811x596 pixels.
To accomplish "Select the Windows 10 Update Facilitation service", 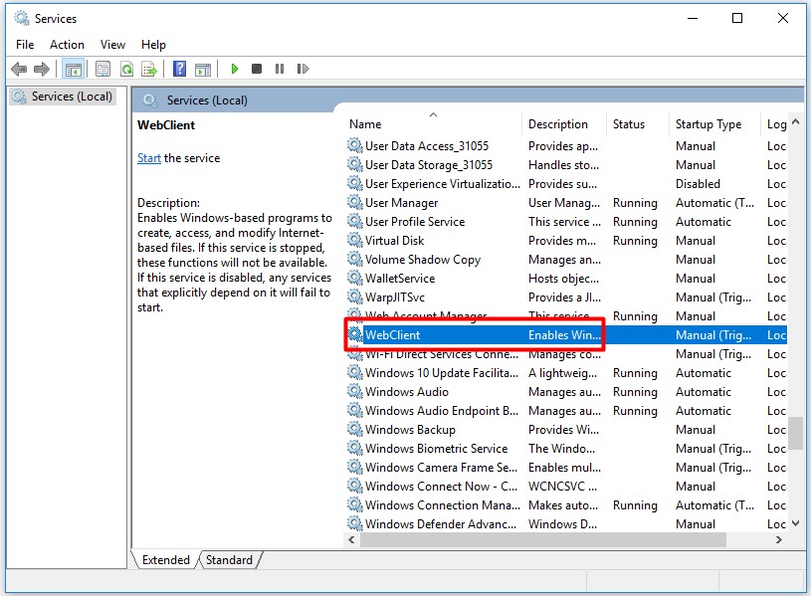I will (566, 372).
